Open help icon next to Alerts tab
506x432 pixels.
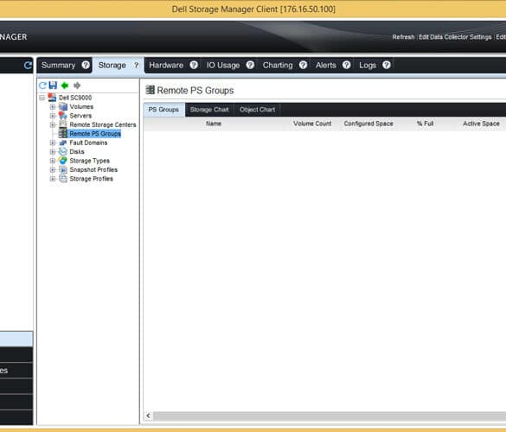click(x=346, y=65)
